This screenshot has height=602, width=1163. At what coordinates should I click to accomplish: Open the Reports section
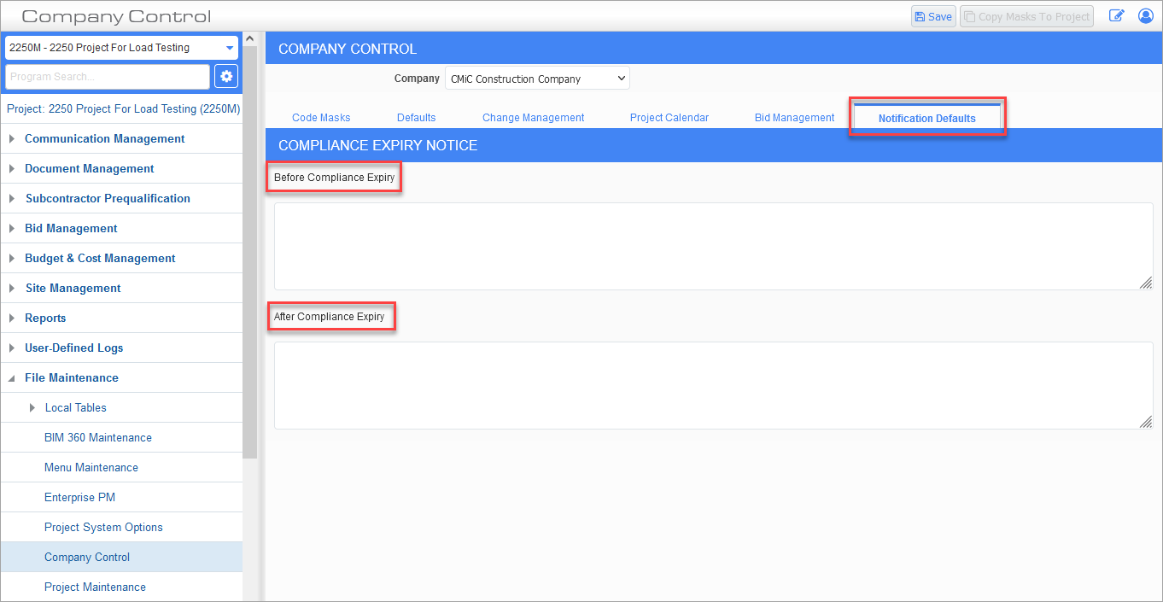pos(45,318)
